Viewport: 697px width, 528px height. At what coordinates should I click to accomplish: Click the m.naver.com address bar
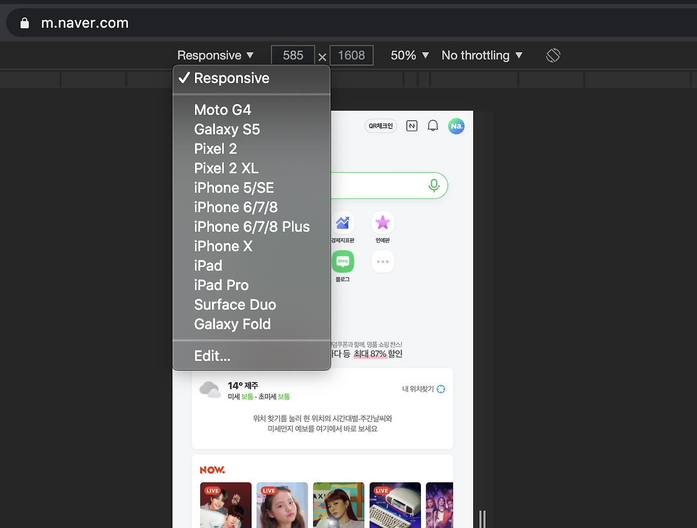click(x=351, y=23)
